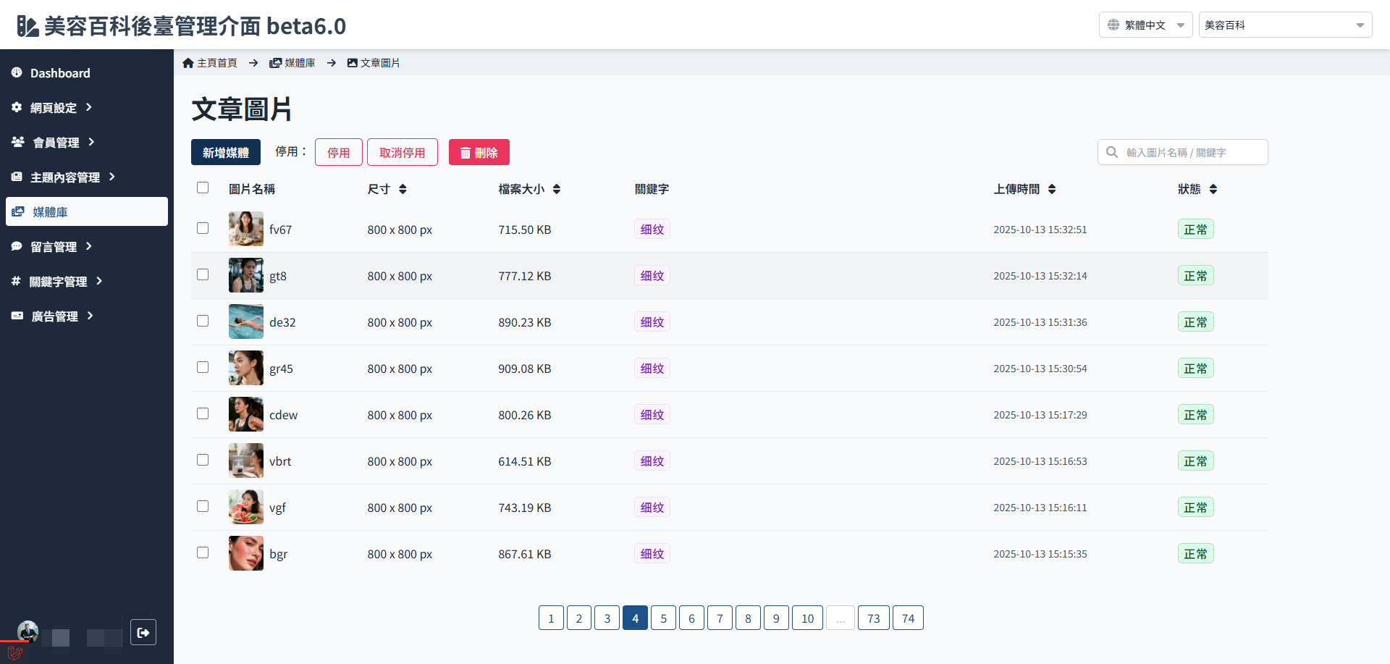This screenshot has height=664, width=1390.
Task: Go to page 1
Action: click(x=551, y=618)
